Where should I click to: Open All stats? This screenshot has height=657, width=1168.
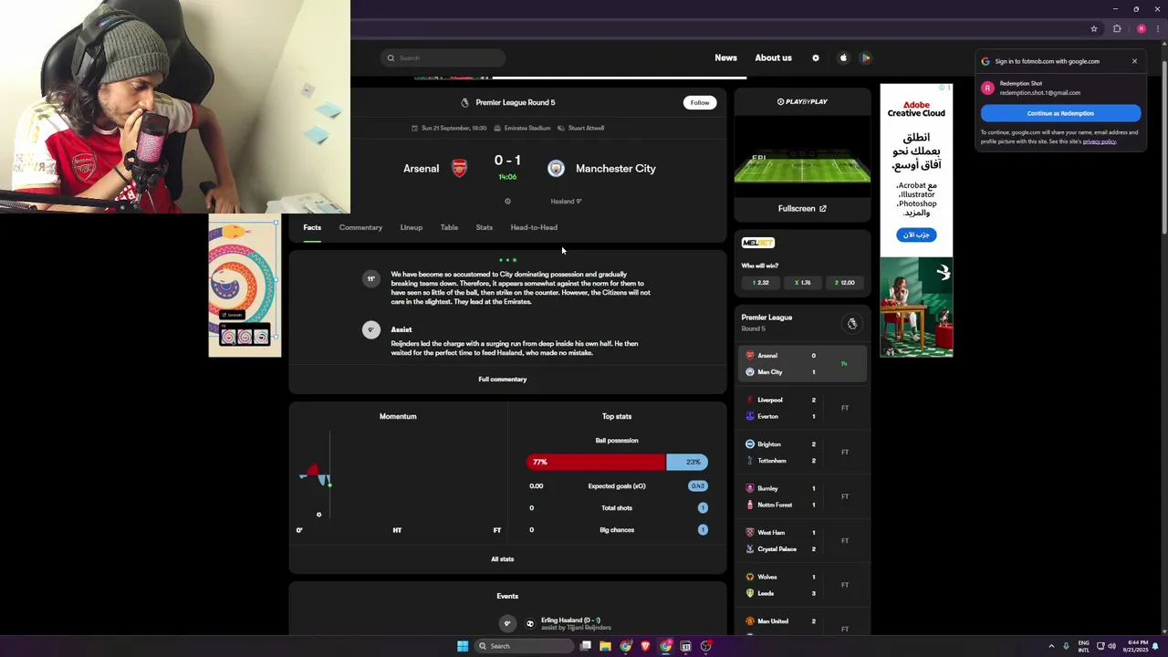(x=503, y=558)
